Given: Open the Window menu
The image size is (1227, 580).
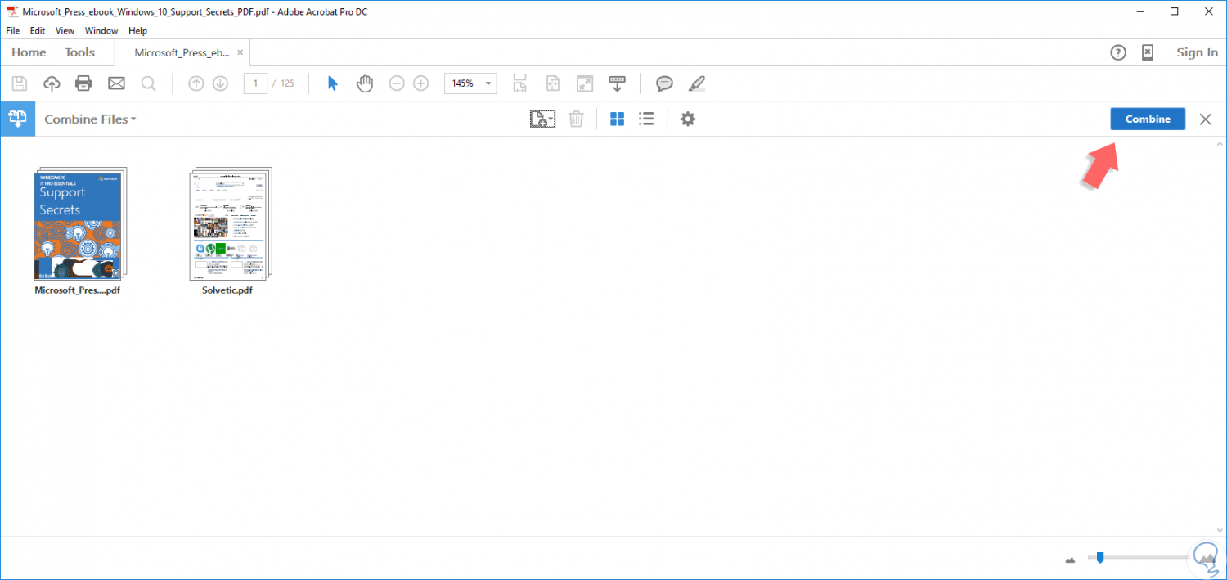Looking at the screenshot, I should [101, 30].
